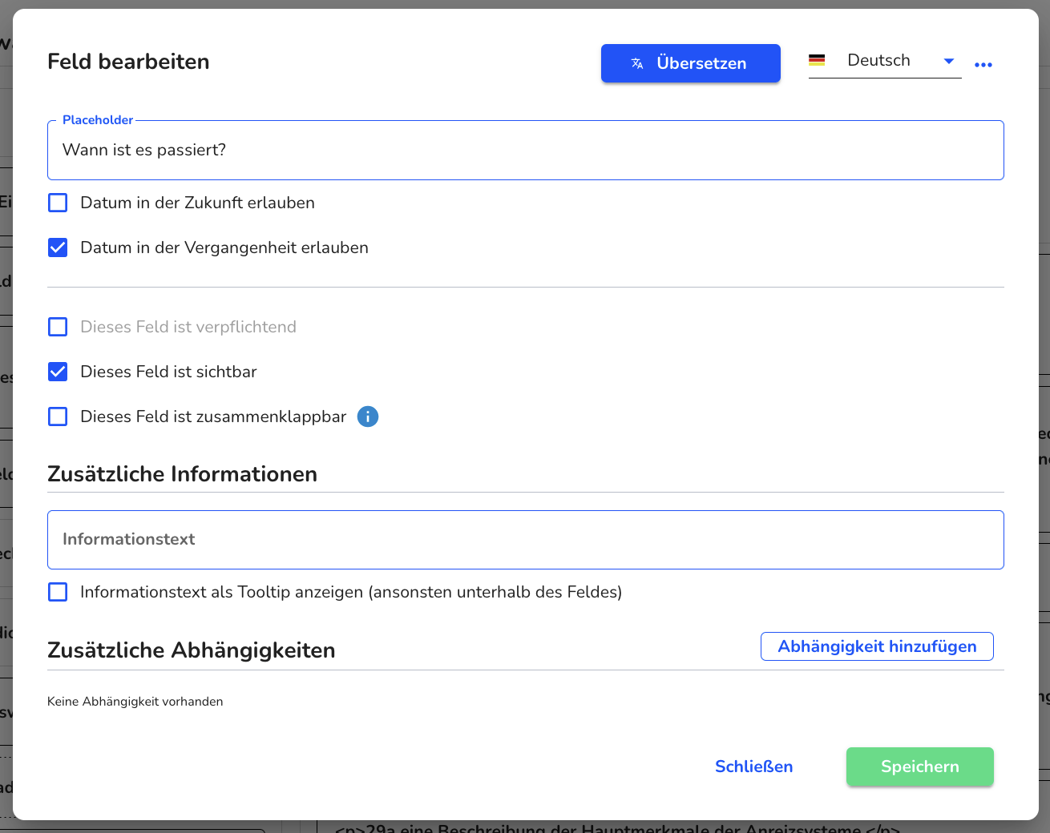Screen dimensions: 1050x833
Task: Open the three-dots more options menu
Action: click(983, 65)
